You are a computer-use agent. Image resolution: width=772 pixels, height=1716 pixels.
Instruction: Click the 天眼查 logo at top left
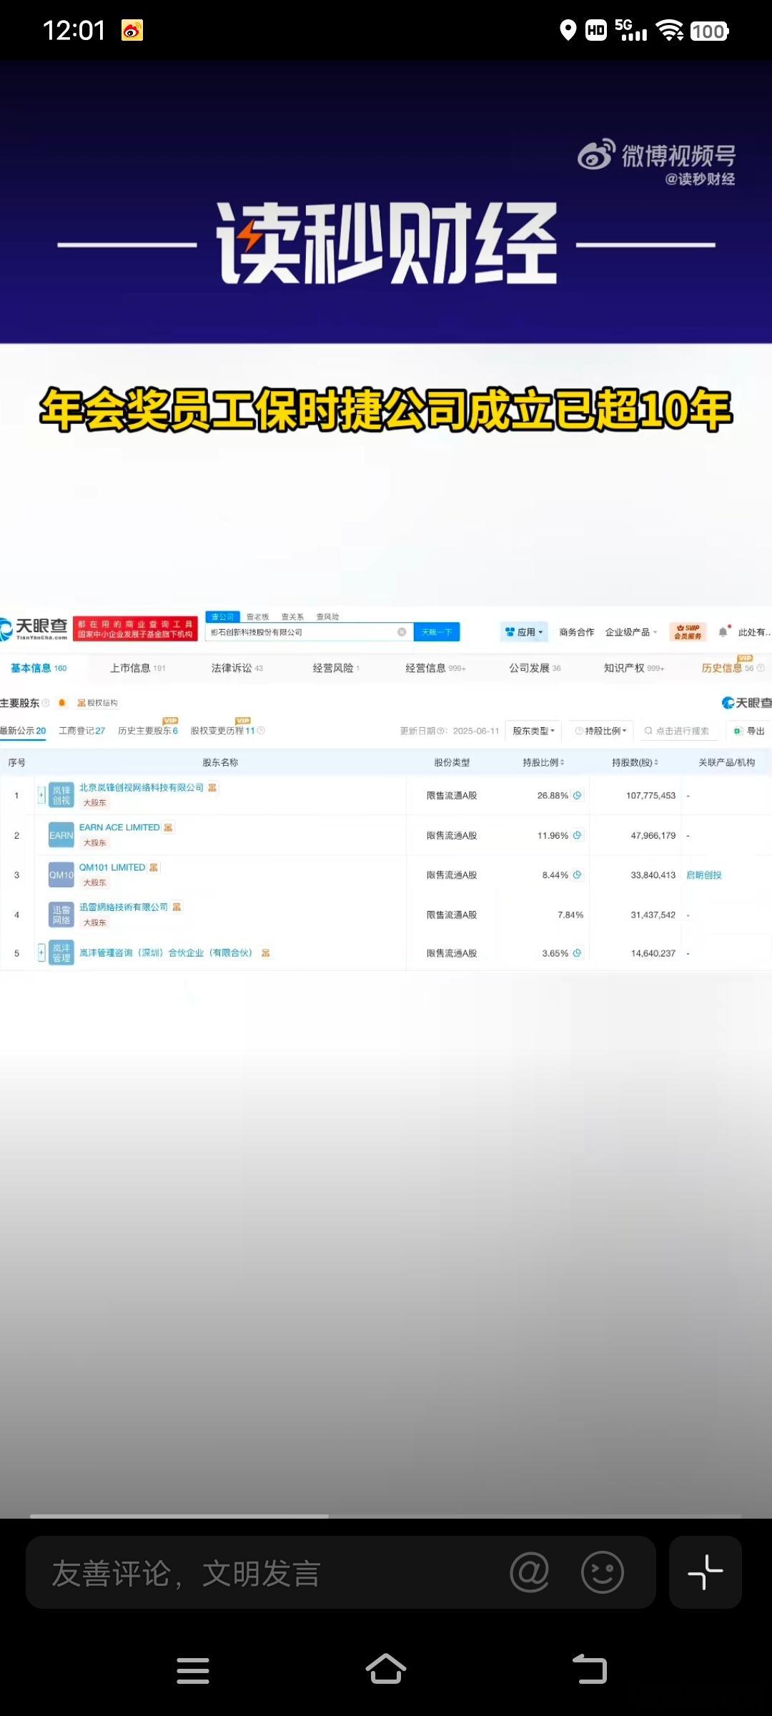pos(34,628)
